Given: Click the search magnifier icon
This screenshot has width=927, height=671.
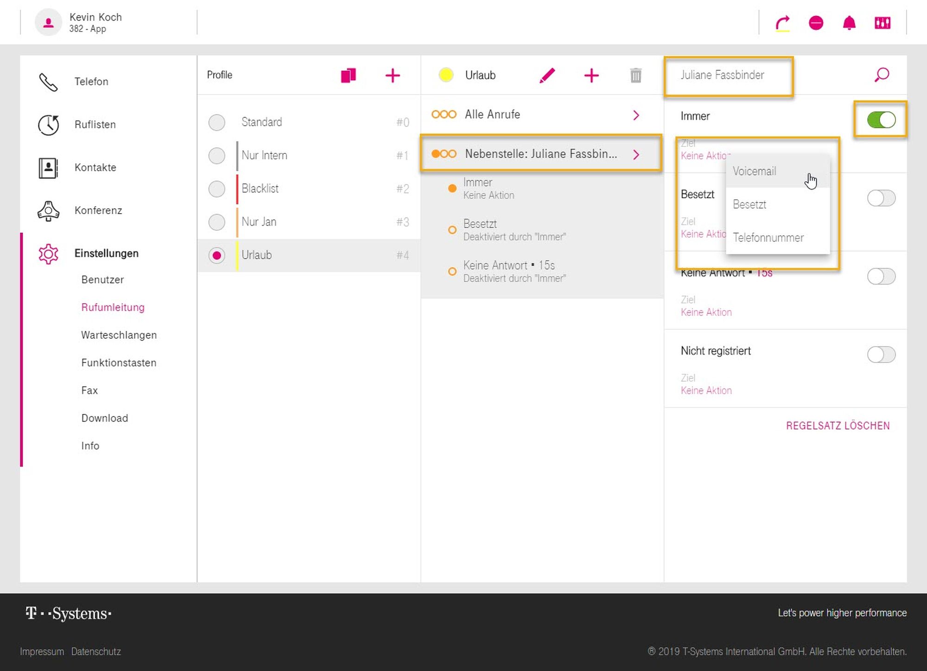Looking at the screenshot, I should (882, 75).
